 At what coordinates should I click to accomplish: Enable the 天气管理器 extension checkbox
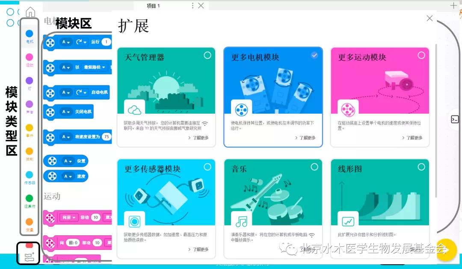207,55
